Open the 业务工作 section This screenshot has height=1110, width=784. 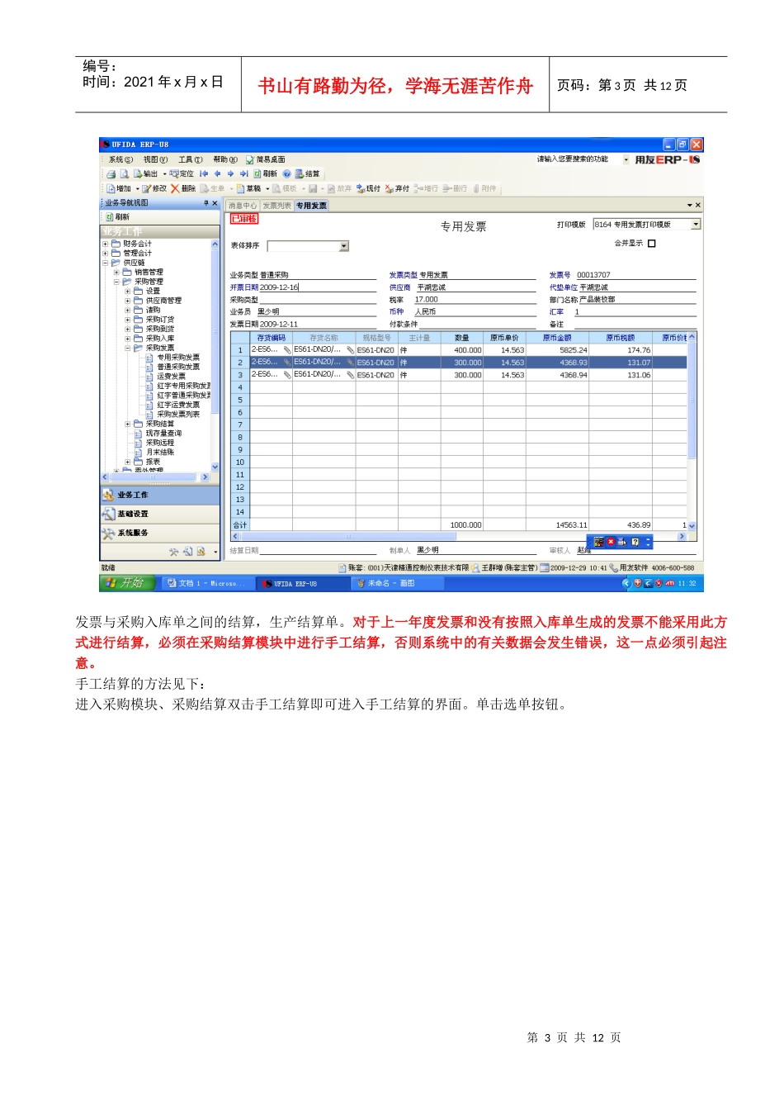(x=160, y=495)
